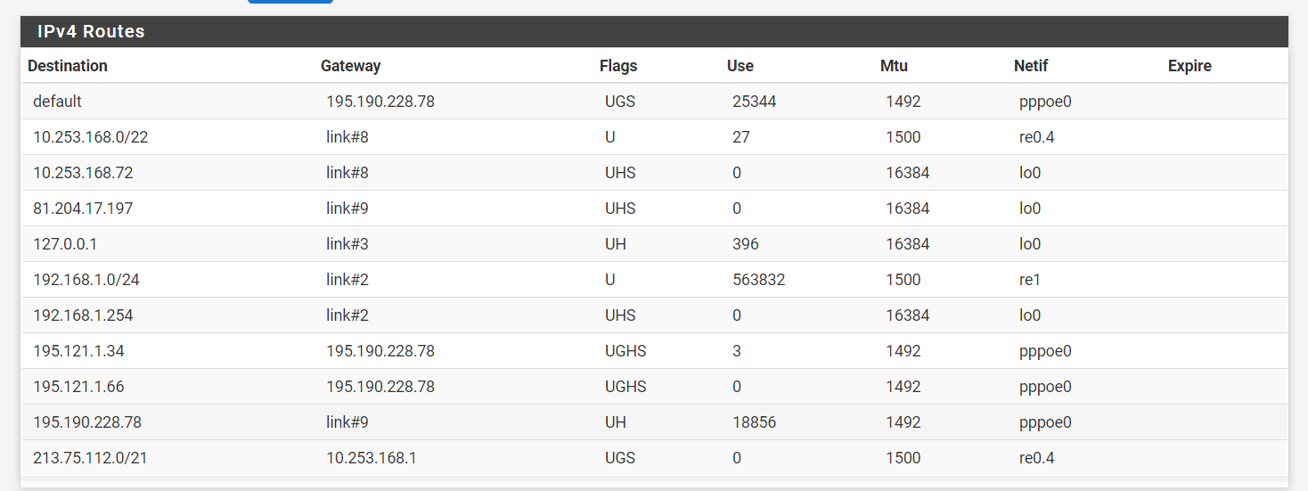Select the default destination route row
This screenshot has height=491, width=1308.
[57, 102]
